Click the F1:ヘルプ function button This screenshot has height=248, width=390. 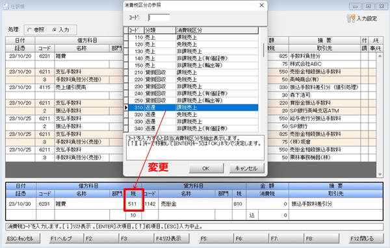coord(66,238)
